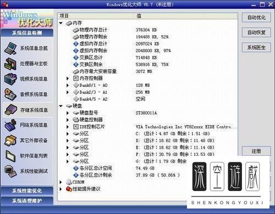Expand the 硬盘控制器 node
This screenshot has height=214, width=275.
click(x=68, y=120)
